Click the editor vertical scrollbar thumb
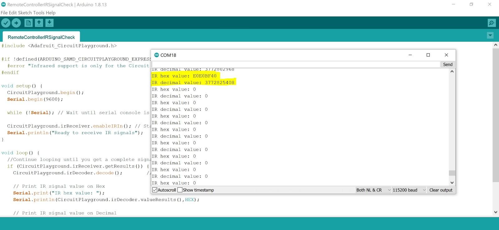499x230 pixels. (496, 115)
